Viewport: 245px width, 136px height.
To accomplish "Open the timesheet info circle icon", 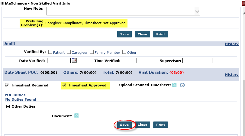I will coord(182,85).
